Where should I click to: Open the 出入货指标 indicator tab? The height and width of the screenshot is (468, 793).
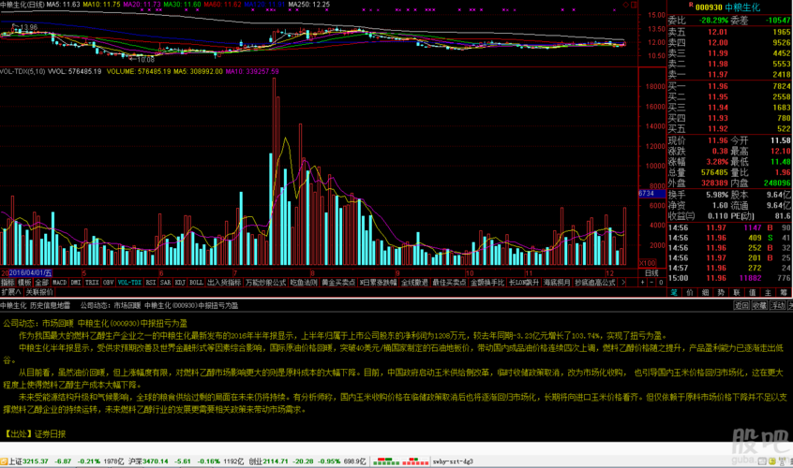[x=224, y=283]
